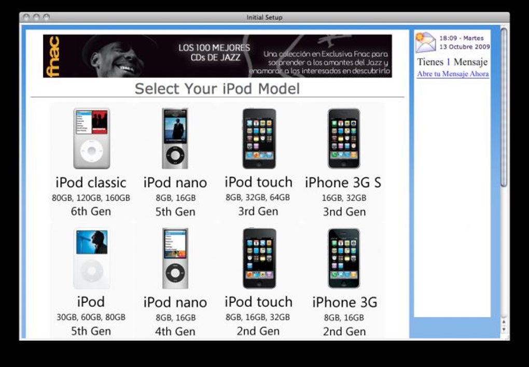The height and width of the screenshot is (367, 529).
Task: Click the Fnac jazz CDs banner ad
Action: 217,56
